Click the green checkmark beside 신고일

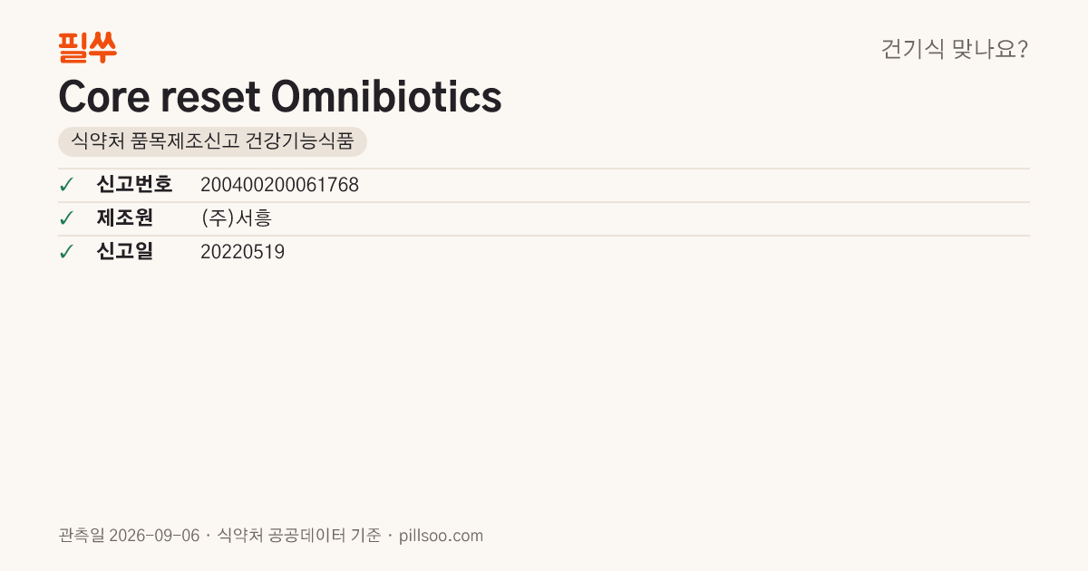(x=66, y=252)
